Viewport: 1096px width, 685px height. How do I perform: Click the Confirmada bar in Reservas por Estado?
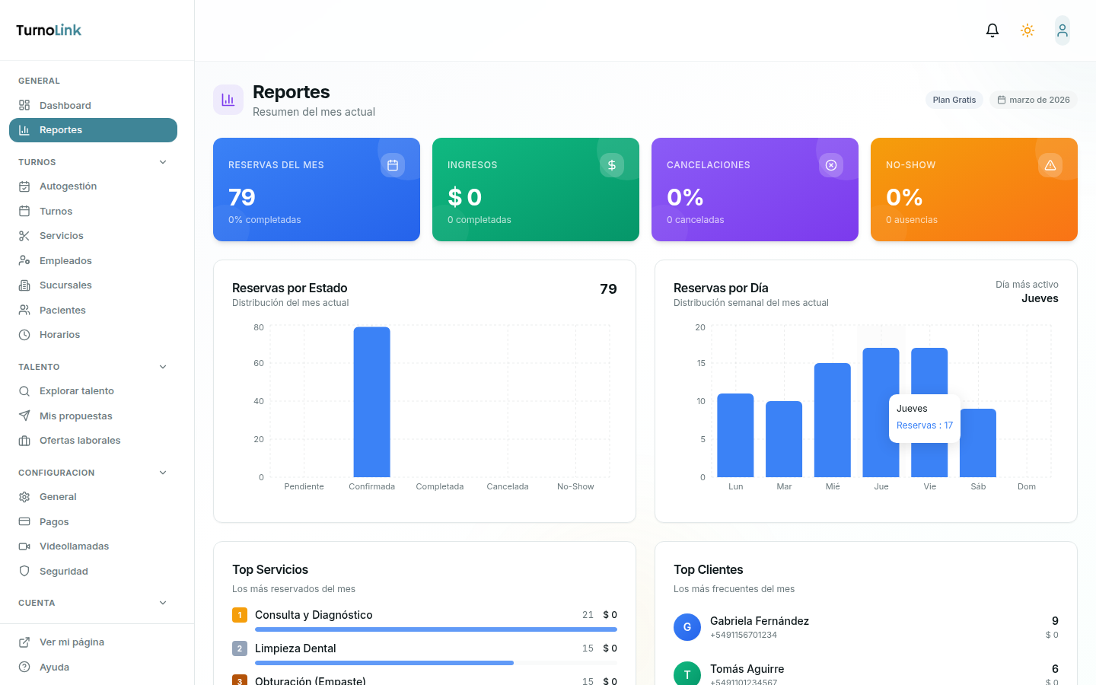click(371, 402)
